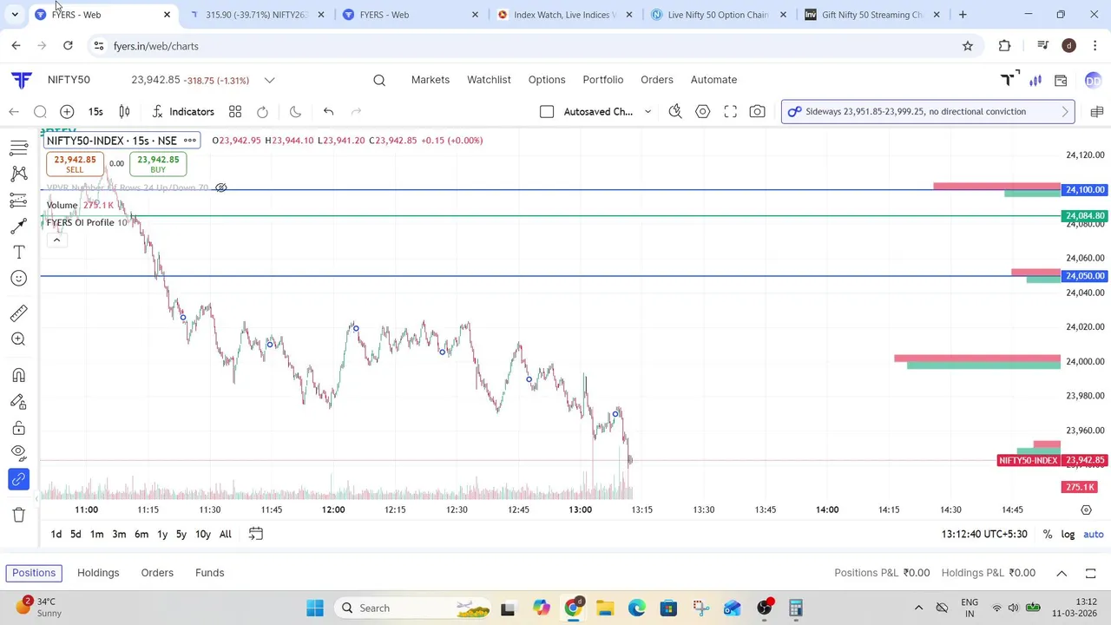Click the 24,084.80 green price label
The image size is (1111, 625).
pos(1085,215)
